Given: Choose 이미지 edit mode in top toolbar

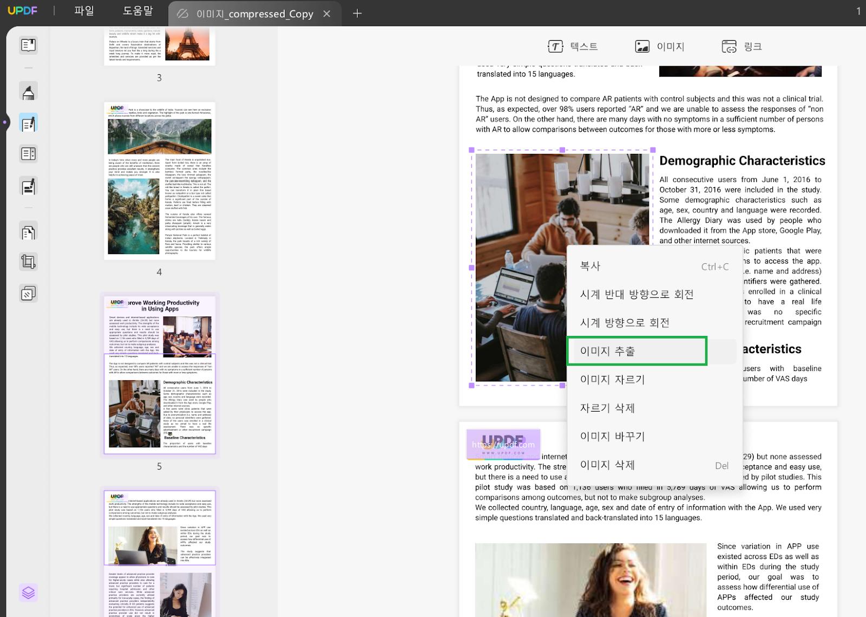Looking at the screenshot, I should pos(660,47).
